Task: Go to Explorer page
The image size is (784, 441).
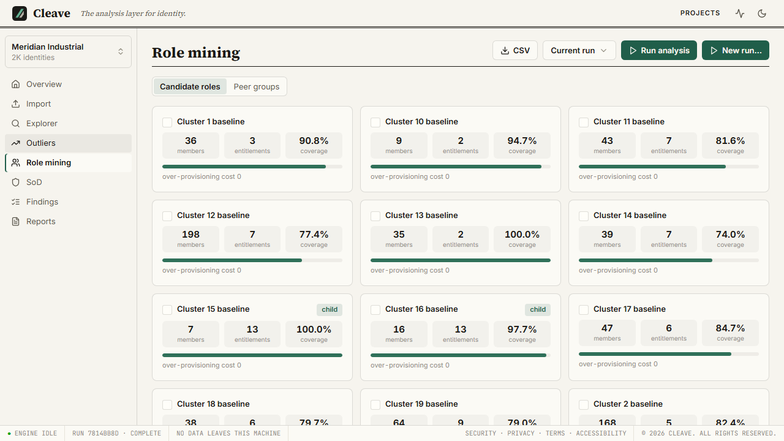Action: click(68, 124)
